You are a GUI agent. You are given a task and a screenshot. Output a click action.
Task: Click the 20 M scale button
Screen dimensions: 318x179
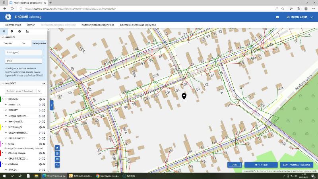pyautogui.click(x=235, y=165)
